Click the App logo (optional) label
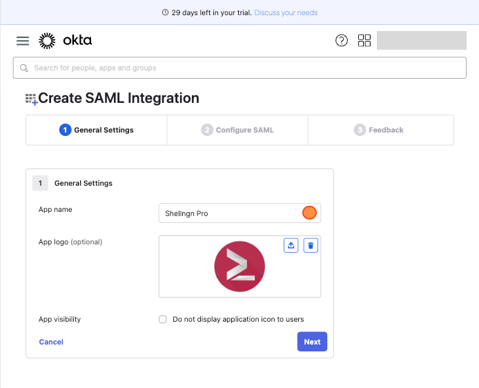 click(x=70, y=242)
